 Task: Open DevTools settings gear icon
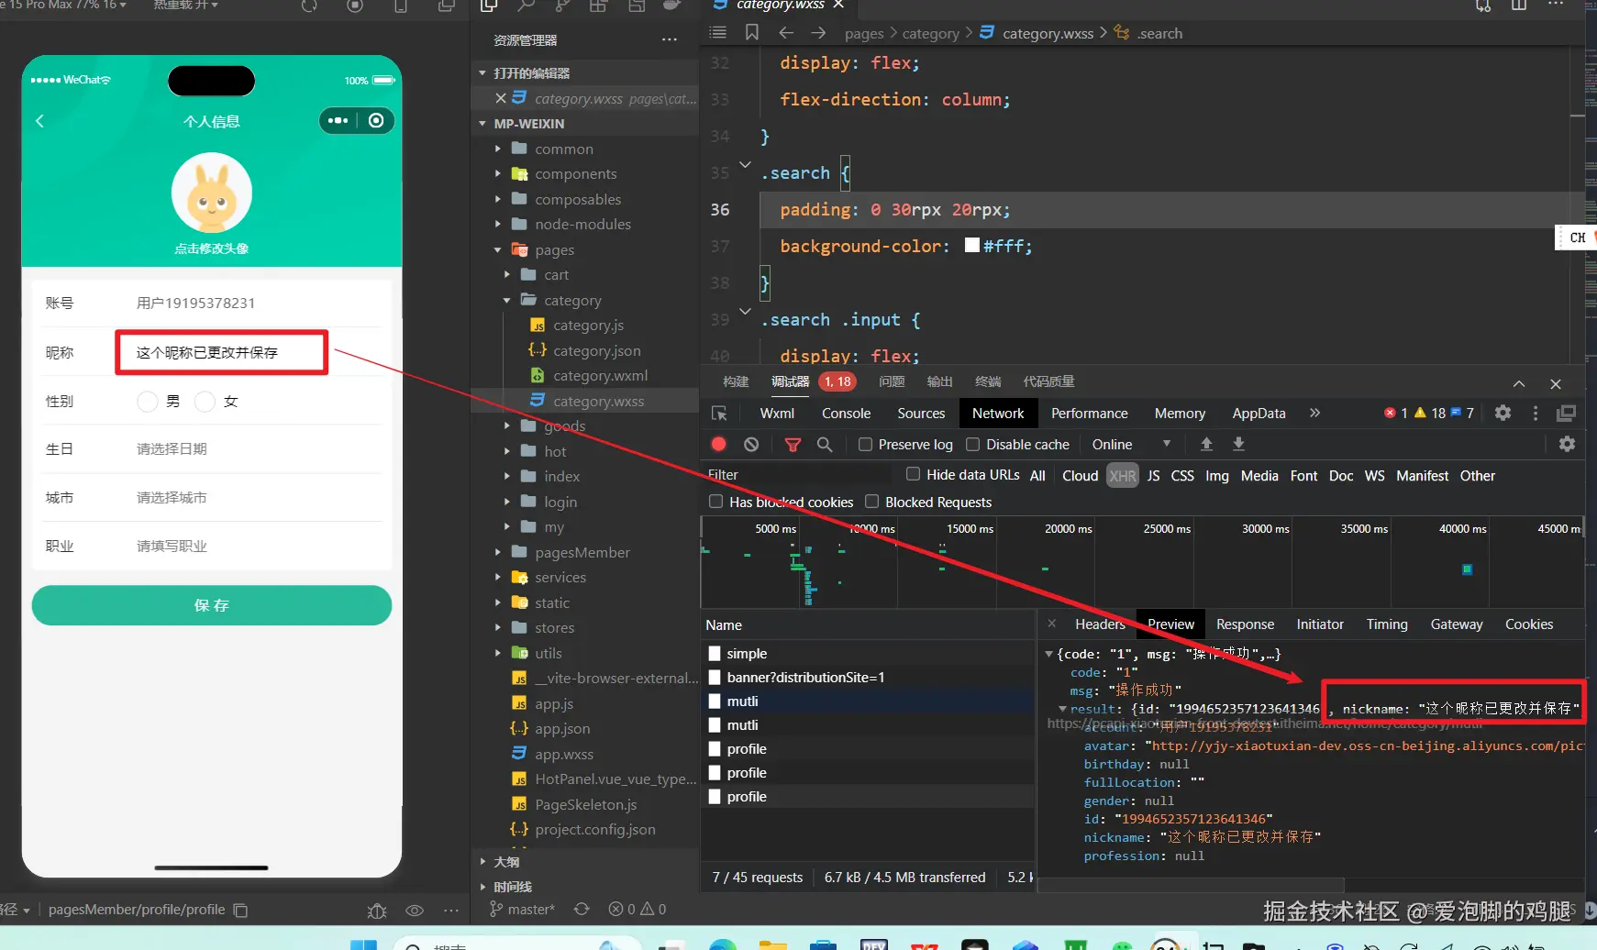(1503, 414)
